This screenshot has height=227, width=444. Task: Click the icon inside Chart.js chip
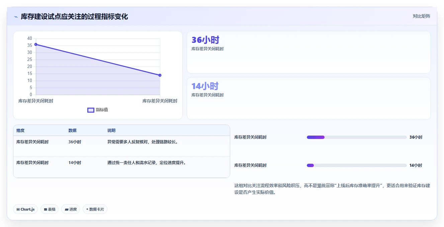[18, 210]
